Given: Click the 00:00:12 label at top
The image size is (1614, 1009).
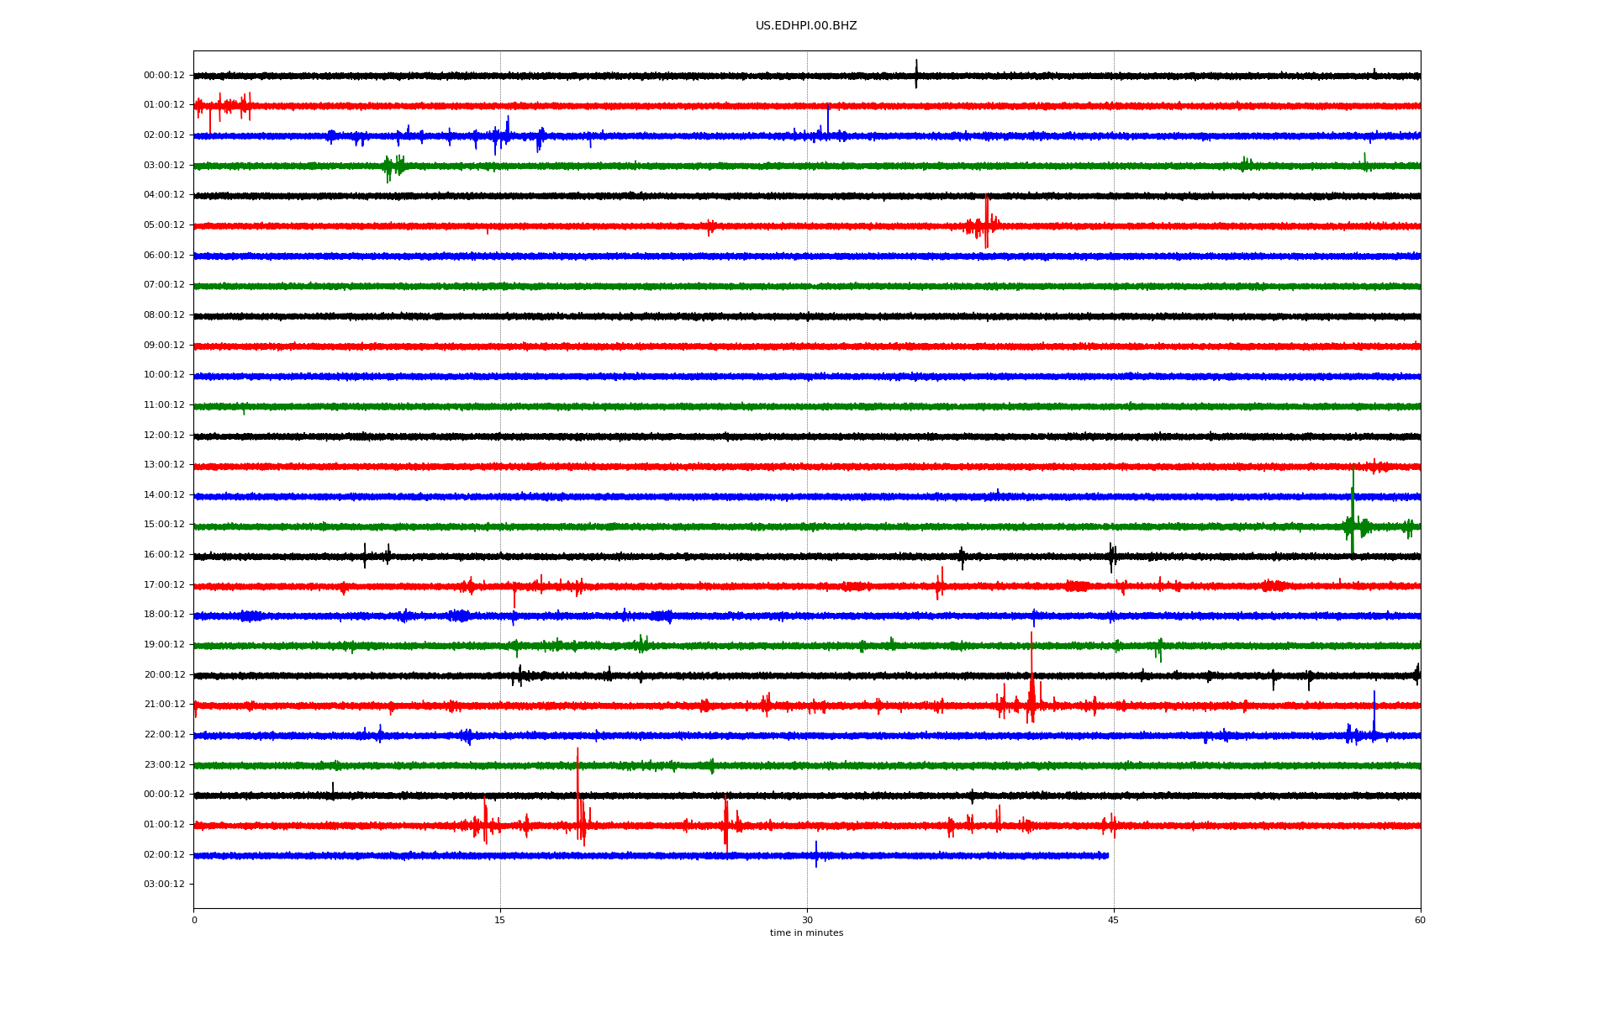Looking at the screenshot, I should point(164,76).
